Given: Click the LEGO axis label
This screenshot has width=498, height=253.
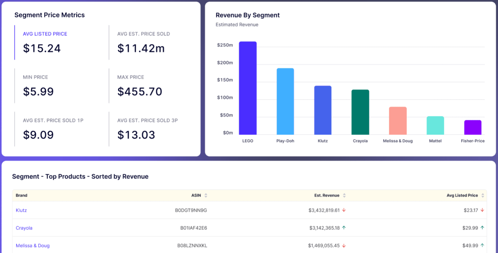Looking at the screenshot, I should pos(248,141).
